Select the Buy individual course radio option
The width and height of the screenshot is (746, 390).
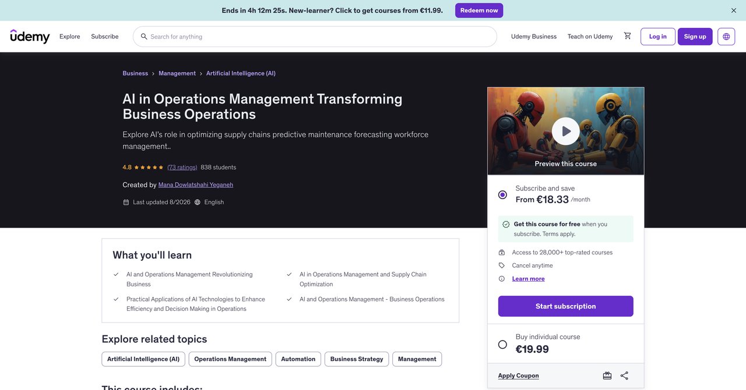[x=502, y=345]
